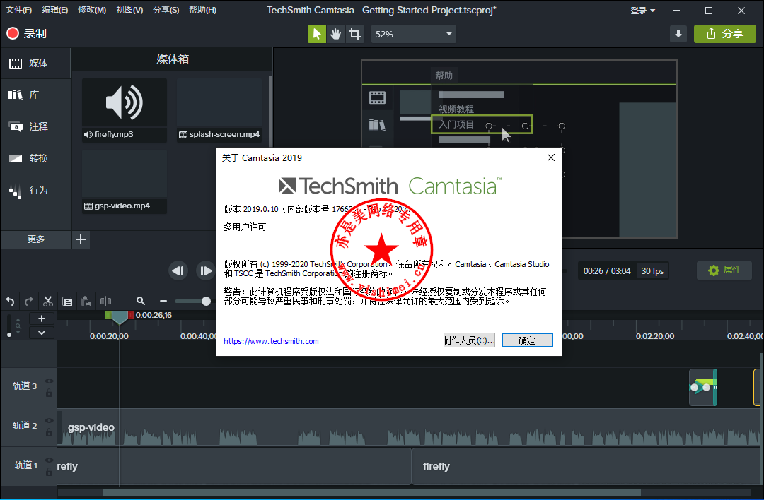Undo the last action
This screenshot has width=764, height=500.
(x=10, y=302)
